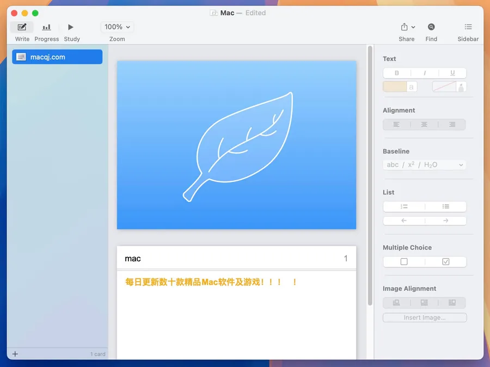Open the Progress chart view
The image size is (490, 367).
[x=46, y=27]
